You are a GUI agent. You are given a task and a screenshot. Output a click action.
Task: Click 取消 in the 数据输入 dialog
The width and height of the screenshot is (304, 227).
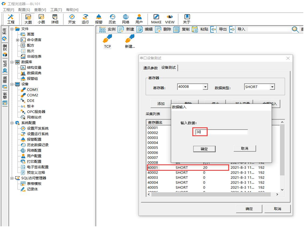[245, 149]
